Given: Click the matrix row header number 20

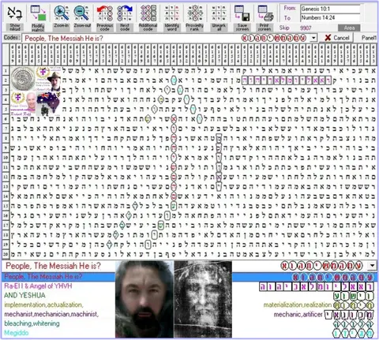Looking at the screenshot, I should 6,254.
